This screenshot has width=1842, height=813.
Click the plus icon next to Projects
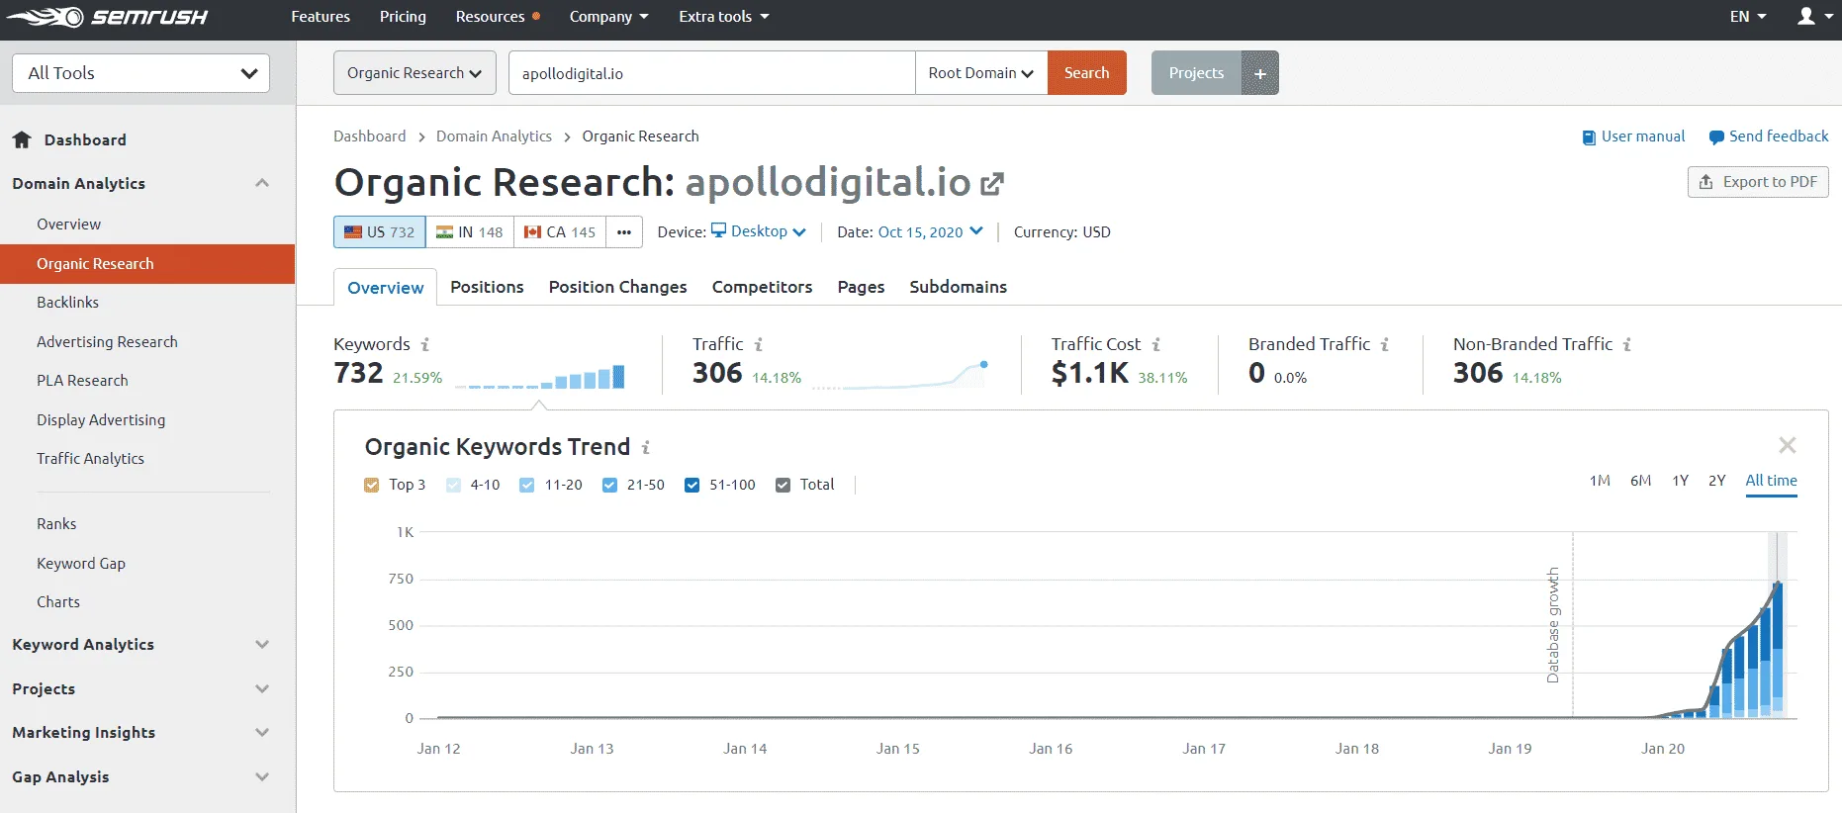pos(1260,73)
